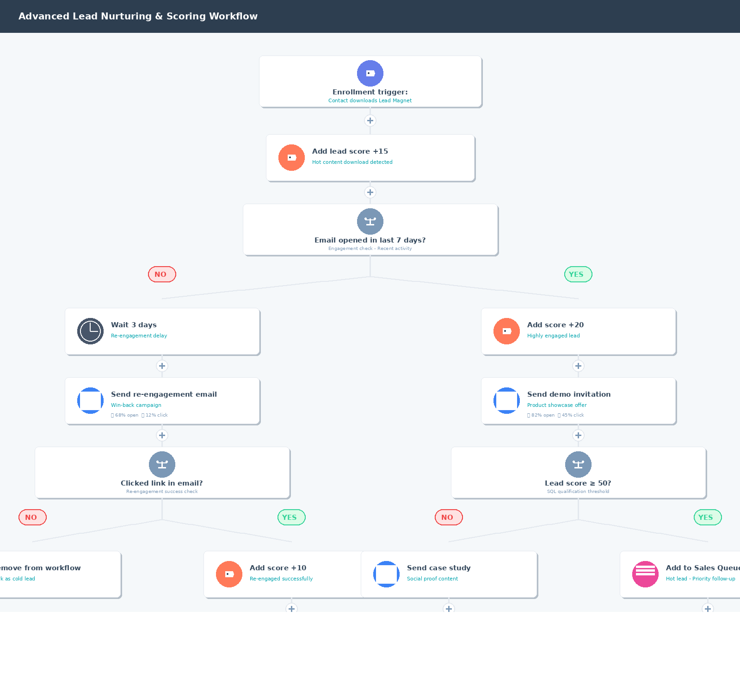The height and width of the screenshot is (680, 740).
Task: Click the orange Add lead score +15 icon
Action: [291, 157]
